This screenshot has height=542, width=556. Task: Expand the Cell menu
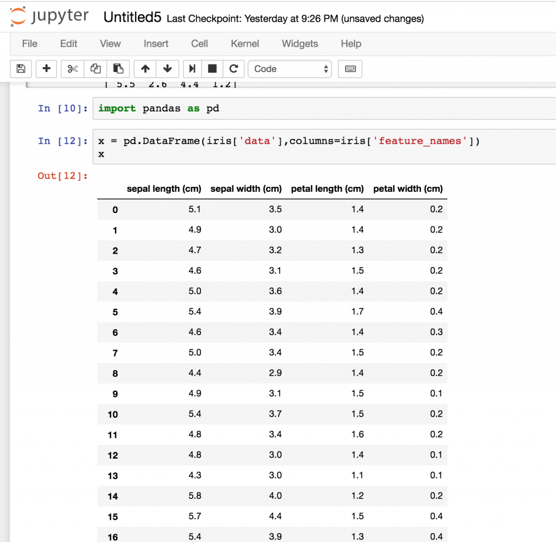coord(199,43)
